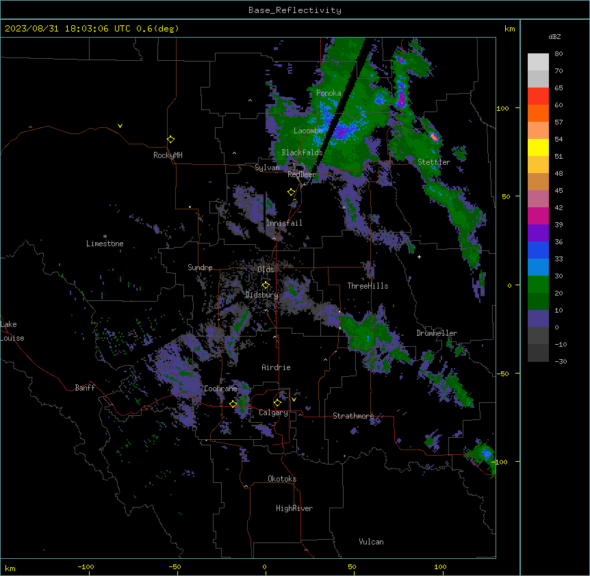This screenshot has height=576, width=590.
Task: Click the yellow diamond marker south of RedDeer
Action: (292, 192)
